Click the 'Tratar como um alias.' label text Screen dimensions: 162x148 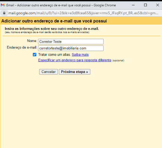tap(55, 55)
